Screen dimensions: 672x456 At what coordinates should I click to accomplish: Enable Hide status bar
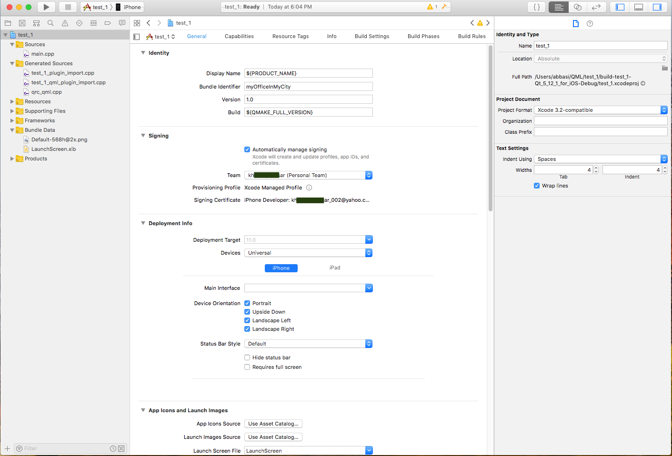point(247,357)
